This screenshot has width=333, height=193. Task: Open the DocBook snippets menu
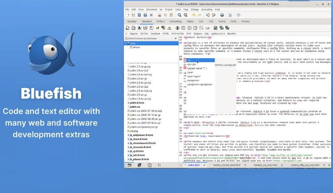coord(155,34)
